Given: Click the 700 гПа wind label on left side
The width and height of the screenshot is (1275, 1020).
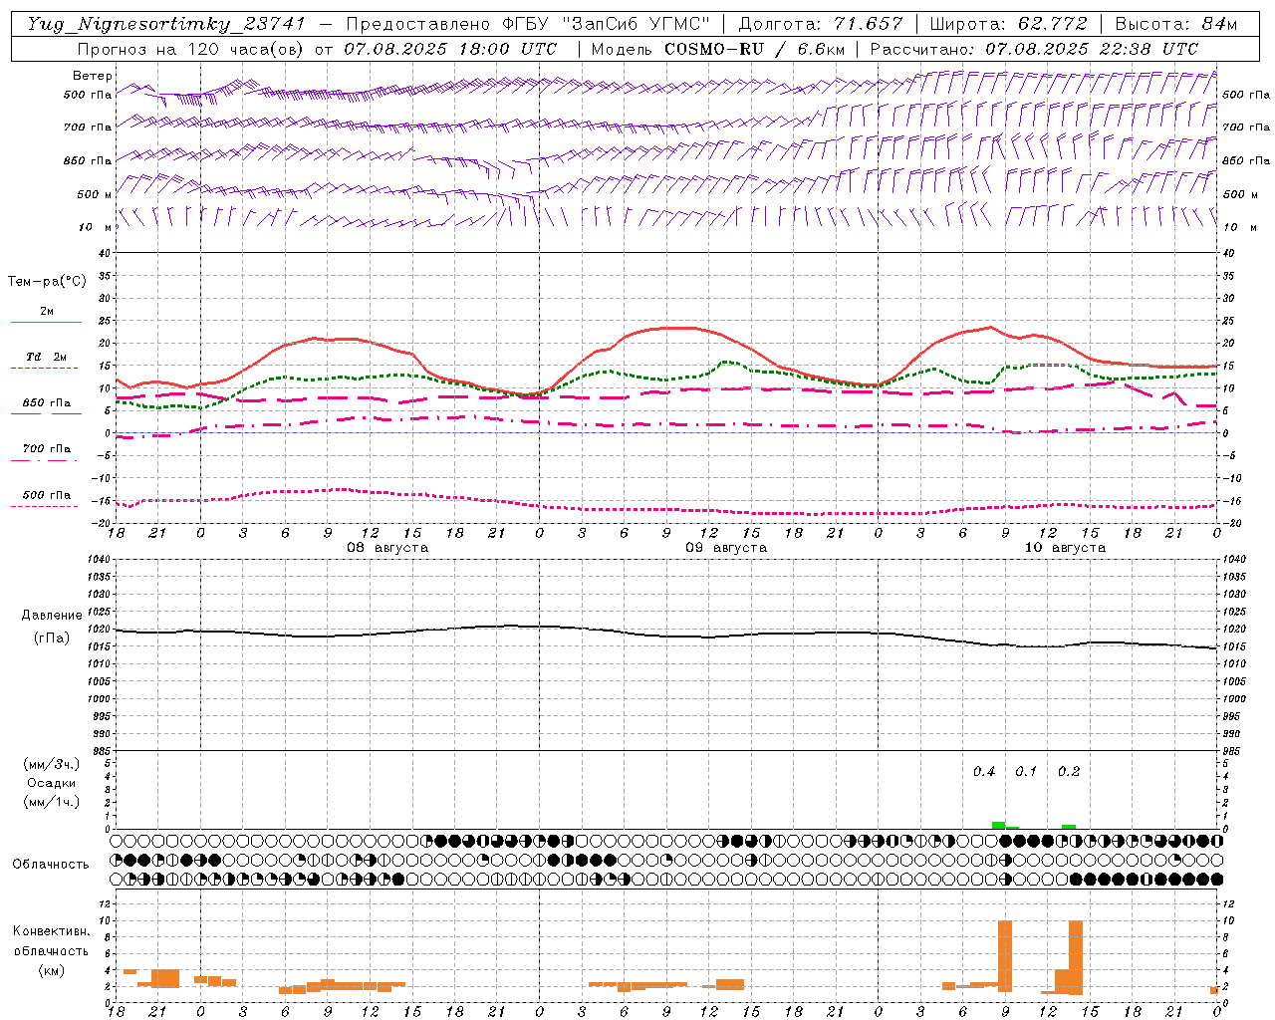Looking at the screenshot, I should pyautogui.click(x=88, y=127).
